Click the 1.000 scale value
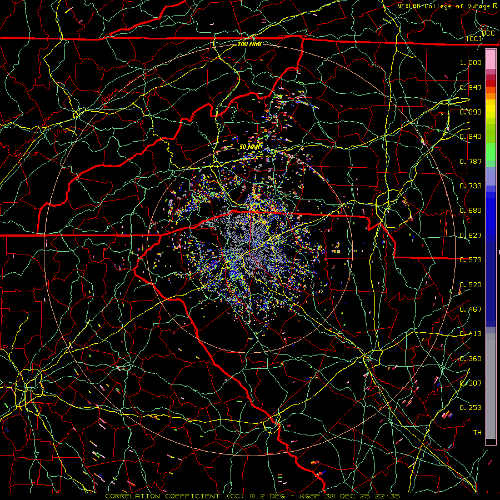The height and width of the screenshot is (500, 500). tap(471, 62)
